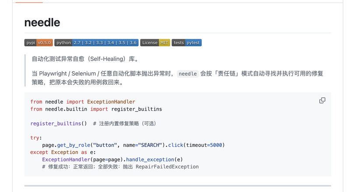Copy the code block with the copy icon
The width and height of the screenshot is (350, 192).
322,101
